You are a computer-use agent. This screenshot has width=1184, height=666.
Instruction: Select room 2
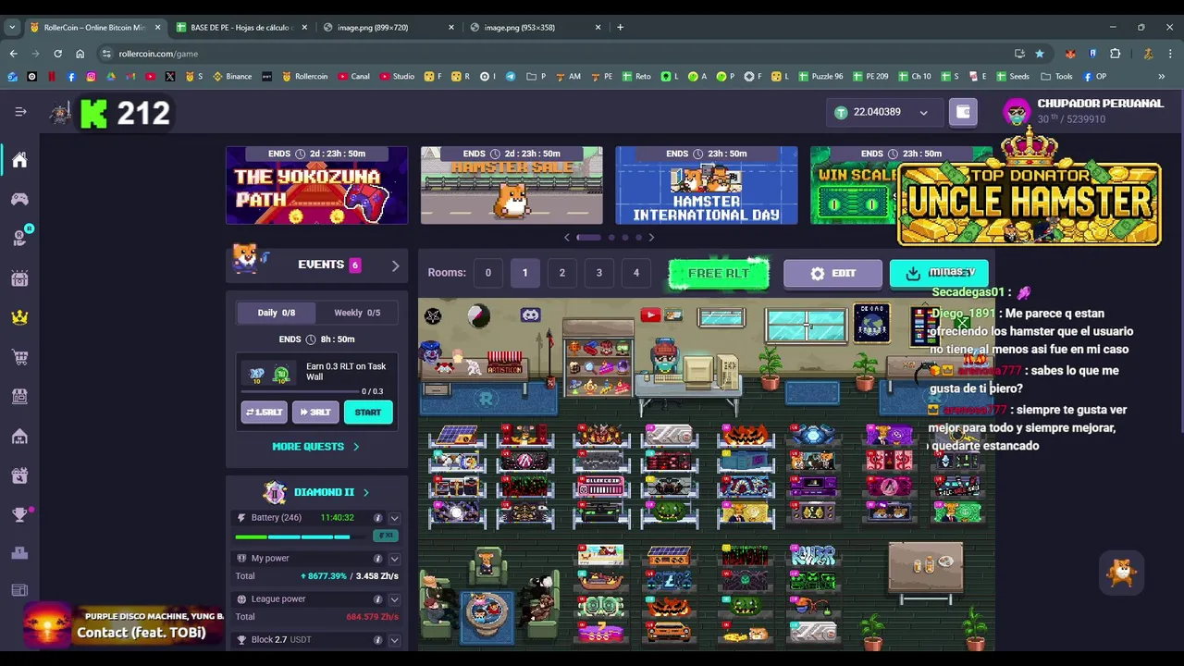point(561,273)
